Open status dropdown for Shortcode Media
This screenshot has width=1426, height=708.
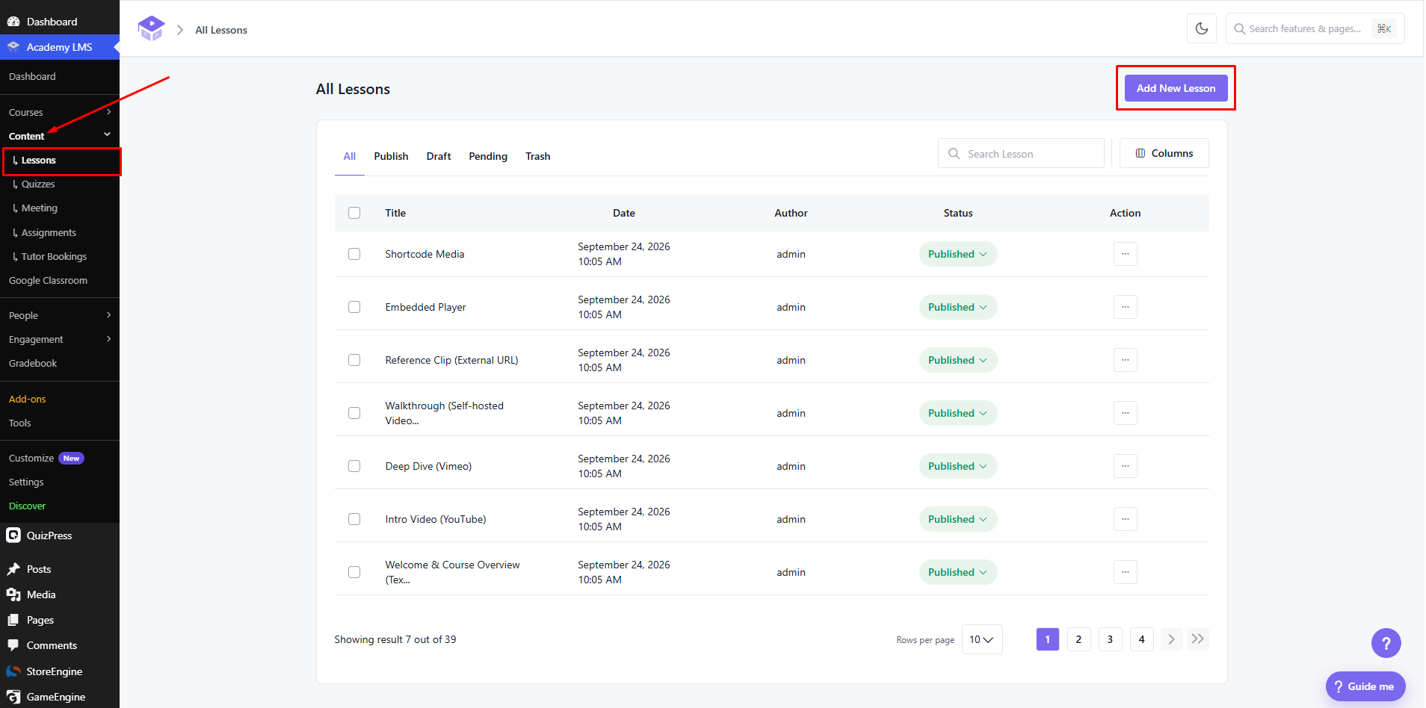pyautogui.click(x=957, y=254)
